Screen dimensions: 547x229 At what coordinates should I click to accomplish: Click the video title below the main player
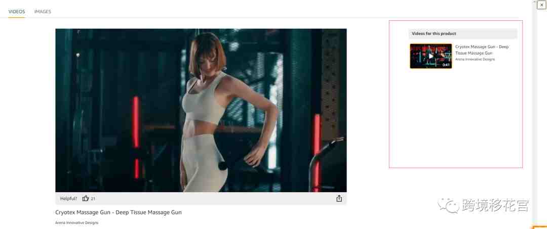tap(118, 212)
